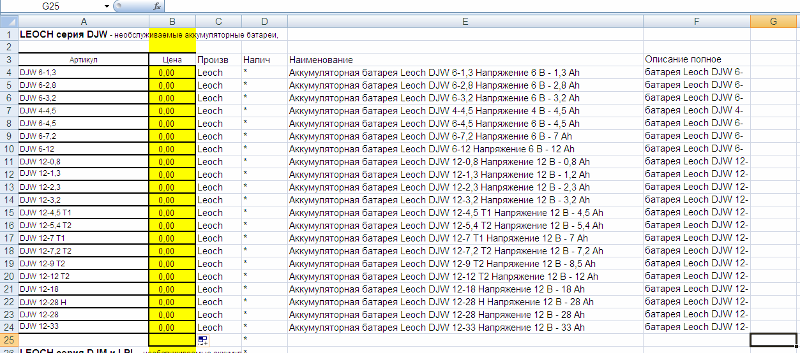Image resolution: width=800 pixels, height=353 pixels.
Task: Click the name ending 'Напряжение 6 В - 12 Ah'
Action: (x=465, y=149)
